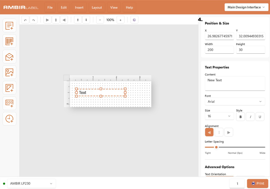Open the AMBIR LP230 printer dropdown
Viewport: 270px width, 189px height.
(x=32, y=184)
